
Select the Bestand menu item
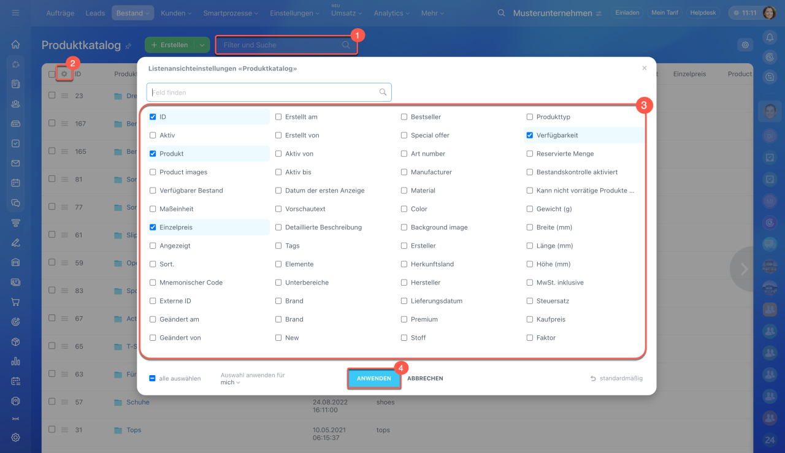(133, 13)
